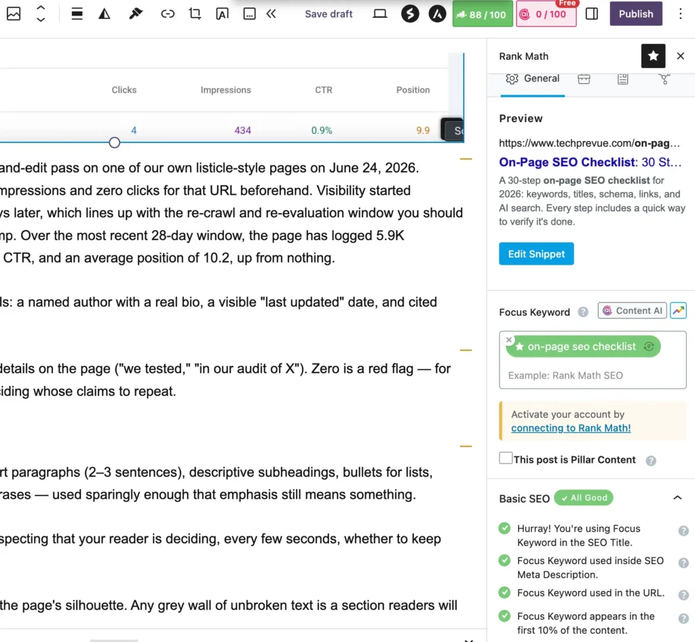Open the Google Trends chart icon

pyautogui.click(x=678, y=311)
